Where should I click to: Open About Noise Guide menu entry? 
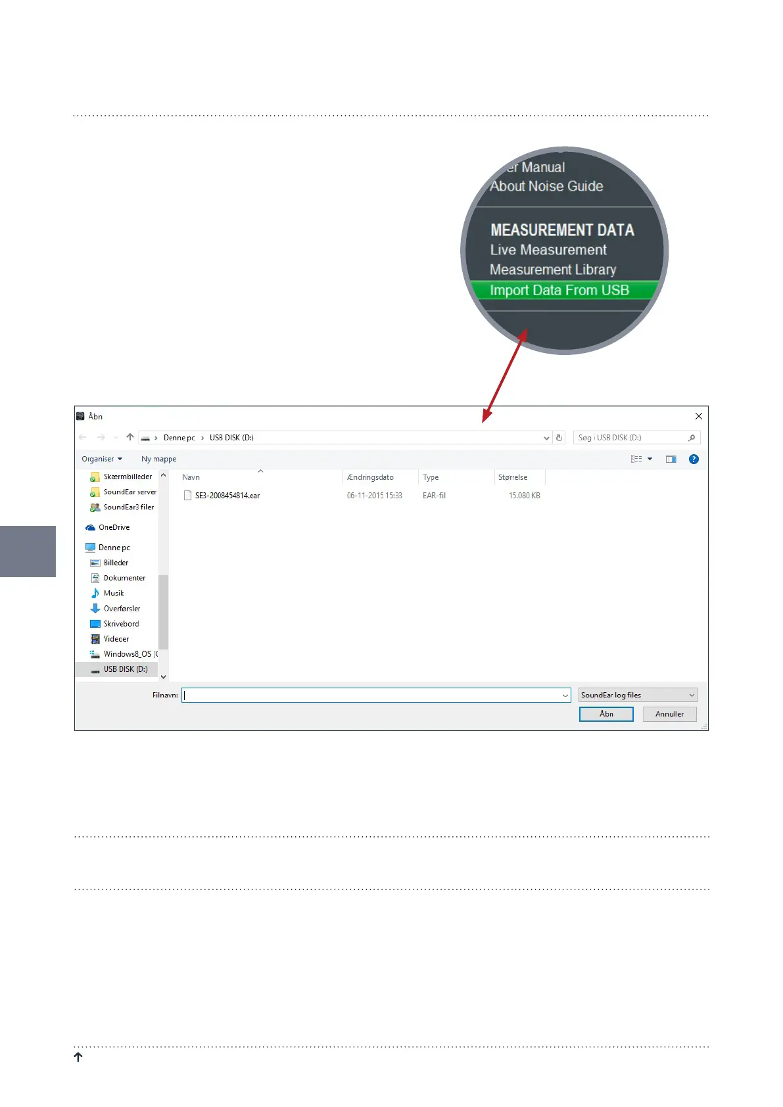tap(546, 186)
